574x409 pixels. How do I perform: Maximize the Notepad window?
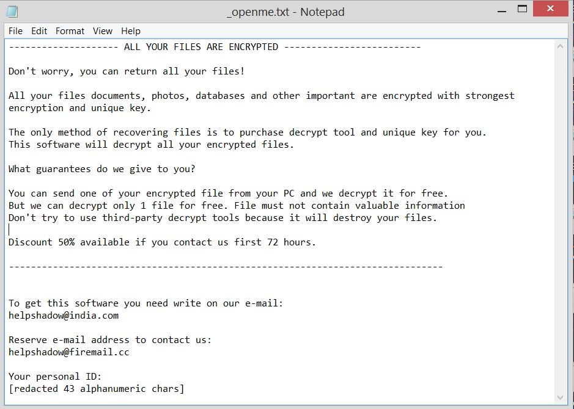(x=522, y=9)
